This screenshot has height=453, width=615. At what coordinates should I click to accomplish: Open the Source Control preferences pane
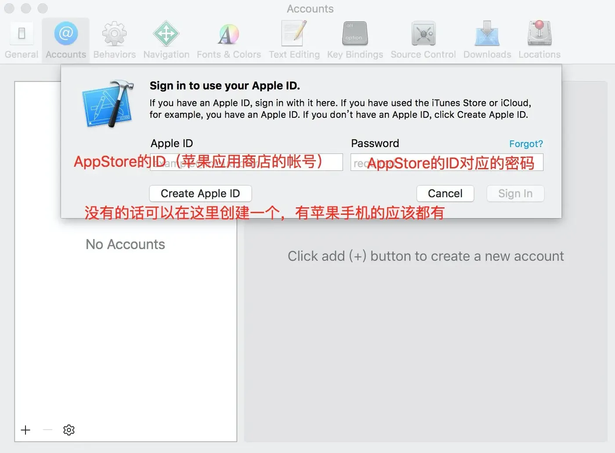pos(423,40)
